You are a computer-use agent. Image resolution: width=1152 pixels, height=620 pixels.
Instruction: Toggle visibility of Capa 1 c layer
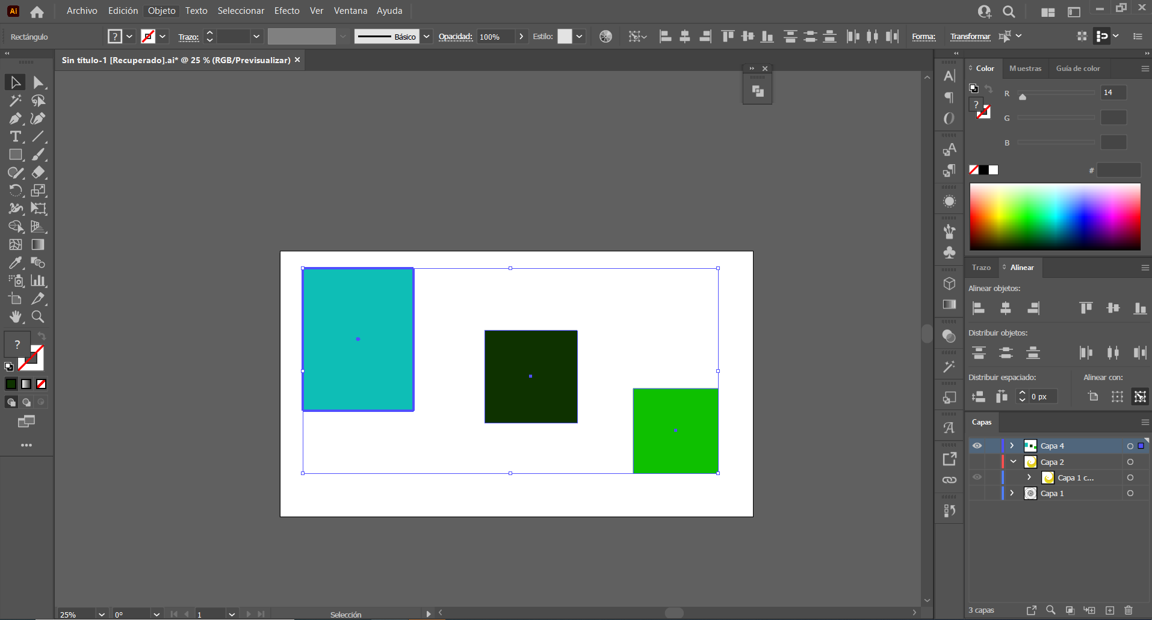[977, 477]
